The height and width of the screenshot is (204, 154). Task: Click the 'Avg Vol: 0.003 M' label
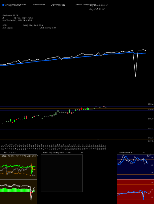click(98, 6)
